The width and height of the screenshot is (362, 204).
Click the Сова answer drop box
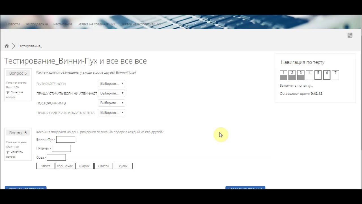[x=56, y=158]
